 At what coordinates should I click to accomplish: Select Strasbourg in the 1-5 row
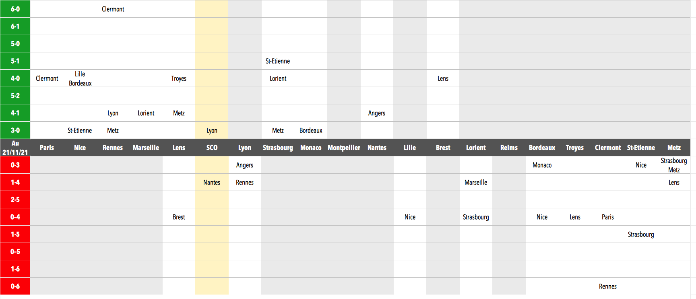(x=641, y=235)
